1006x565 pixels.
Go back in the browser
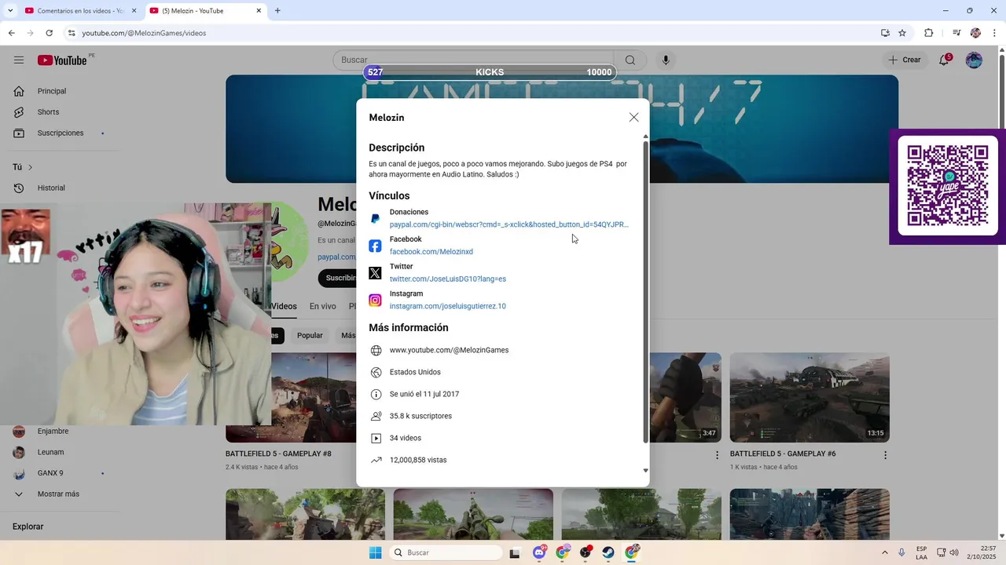coord(11,33)
